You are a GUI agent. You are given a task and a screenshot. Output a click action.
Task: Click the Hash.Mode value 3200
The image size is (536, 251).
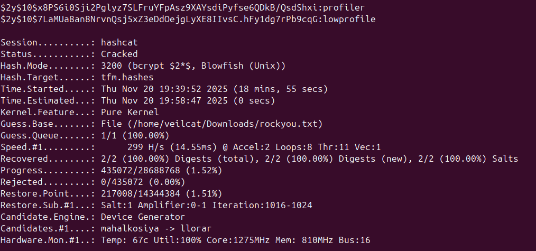coord(110,66)
